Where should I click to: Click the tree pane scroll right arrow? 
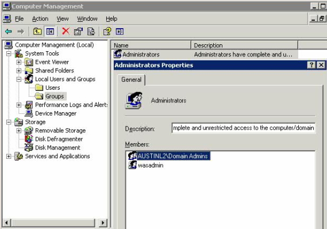click(103, 223)
